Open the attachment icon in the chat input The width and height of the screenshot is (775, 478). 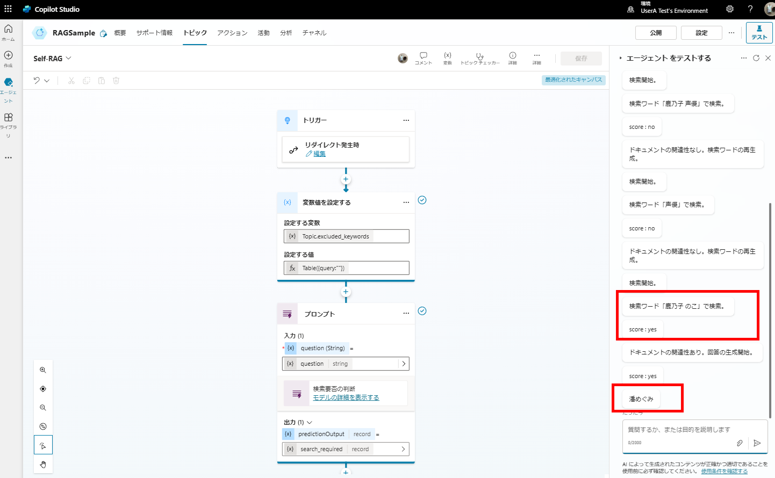(740, 443)
